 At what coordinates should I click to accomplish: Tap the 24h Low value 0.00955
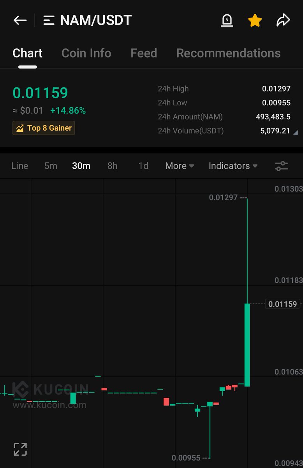point(276,103)
